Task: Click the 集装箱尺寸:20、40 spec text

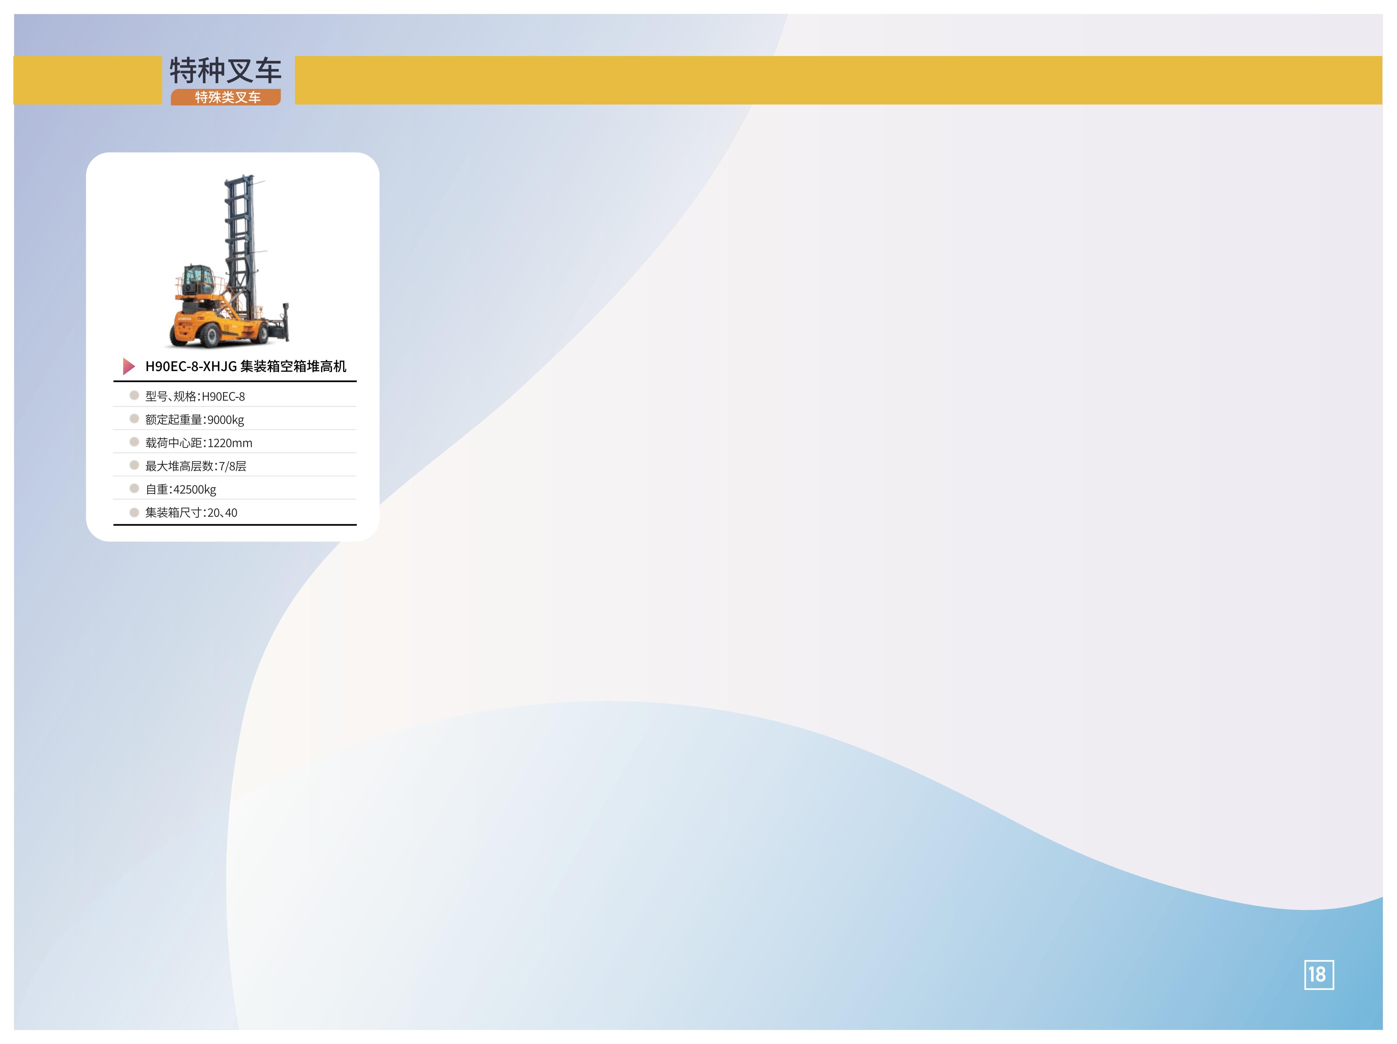Action: [x=191, y=513]
